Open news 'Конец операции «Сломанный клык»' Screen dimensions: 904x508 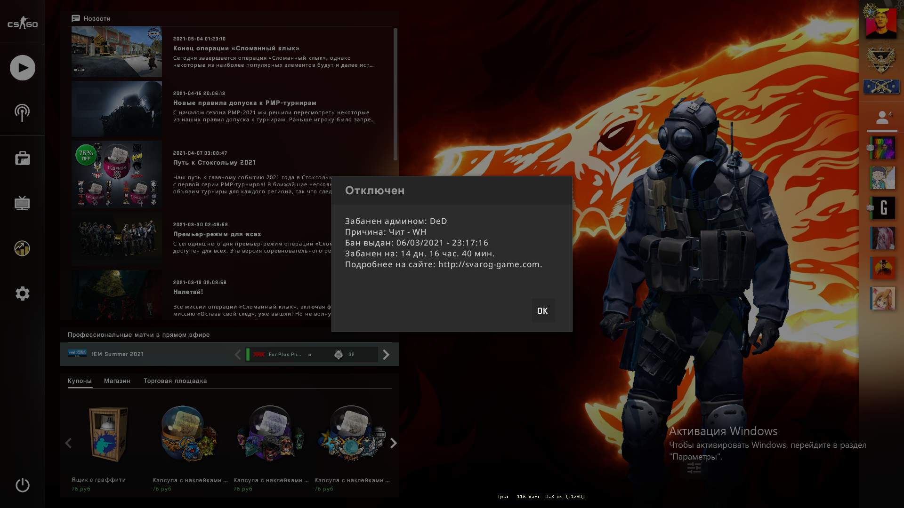236,48
